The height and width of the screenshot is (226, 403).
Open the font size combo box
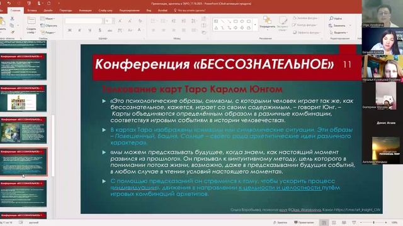tap(110, 21)
